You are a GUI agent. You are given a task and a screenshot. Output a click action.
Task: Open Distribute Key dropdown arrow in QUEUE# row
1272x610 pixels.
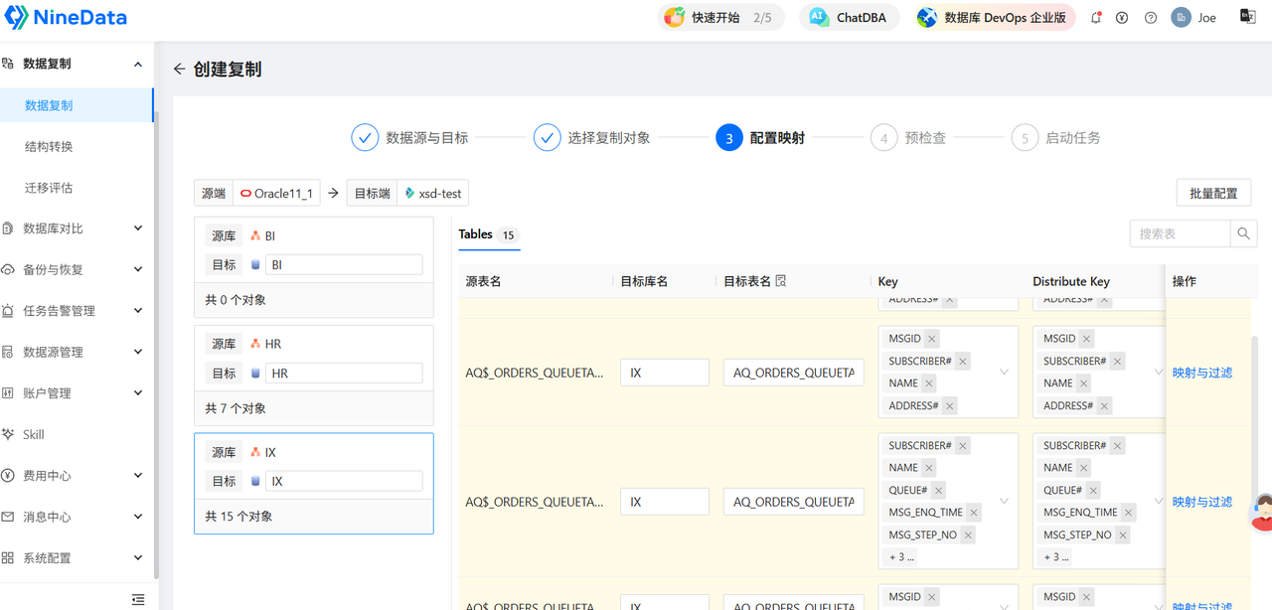click(1159, 502)
